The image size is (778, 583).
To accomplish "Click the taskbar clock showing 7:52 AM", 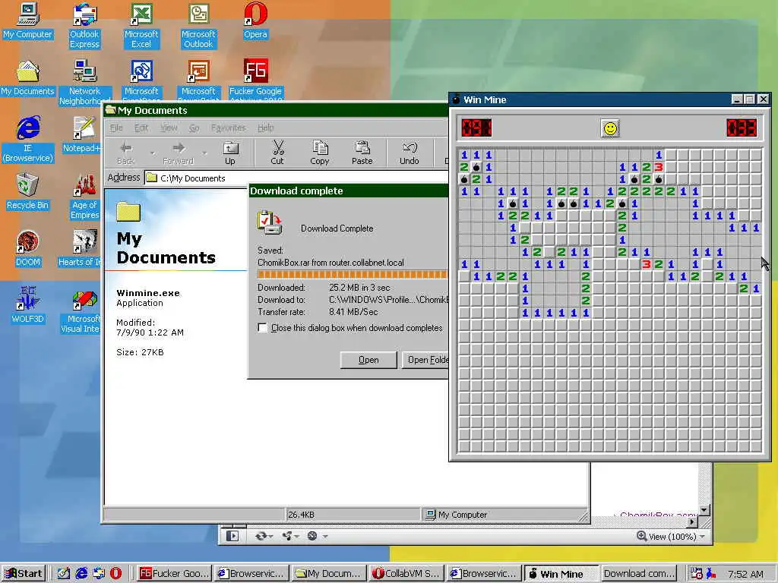I will click(745, 574).
